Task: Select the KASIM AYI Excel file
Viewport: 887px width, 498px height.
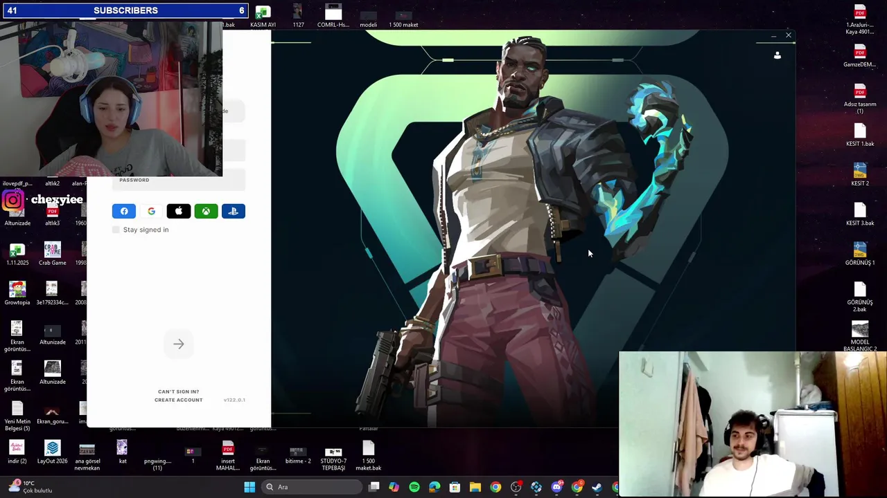Action: click(x=263, y=16)
